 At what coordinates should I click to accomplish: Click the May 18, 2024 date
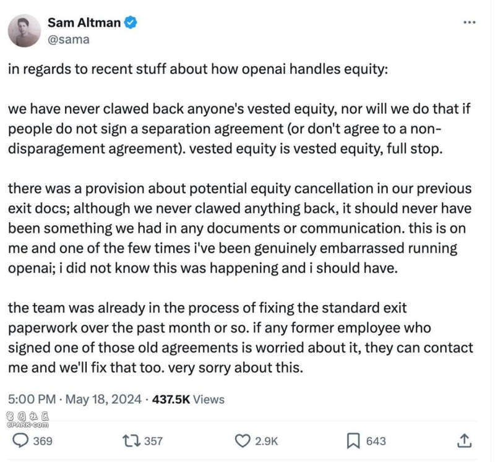pos(103,399)
